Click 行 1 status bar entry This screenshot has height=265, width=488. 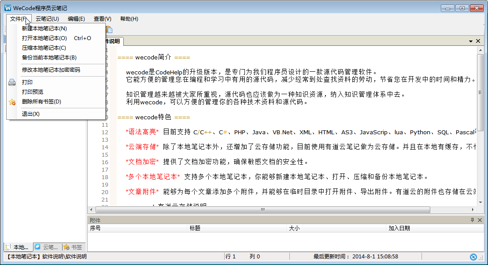point(231,257)
